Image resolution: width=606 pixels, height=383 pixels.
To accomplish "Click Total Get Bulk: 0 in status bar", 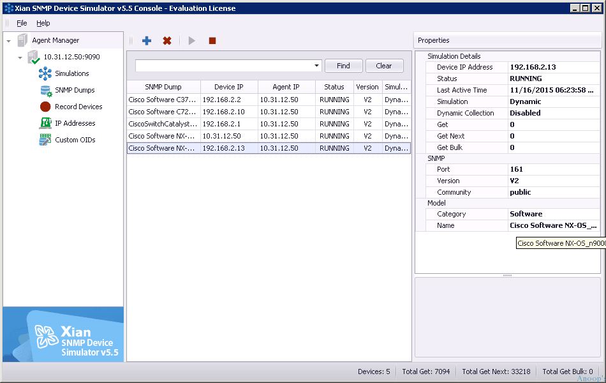I will click(x=567, y=372).
